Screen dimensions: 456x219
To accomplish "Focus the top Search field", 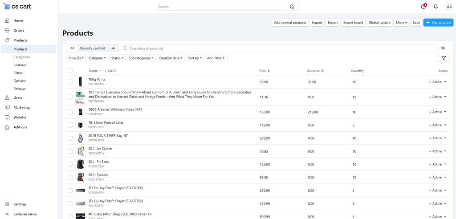I will [x=228, y=7].
